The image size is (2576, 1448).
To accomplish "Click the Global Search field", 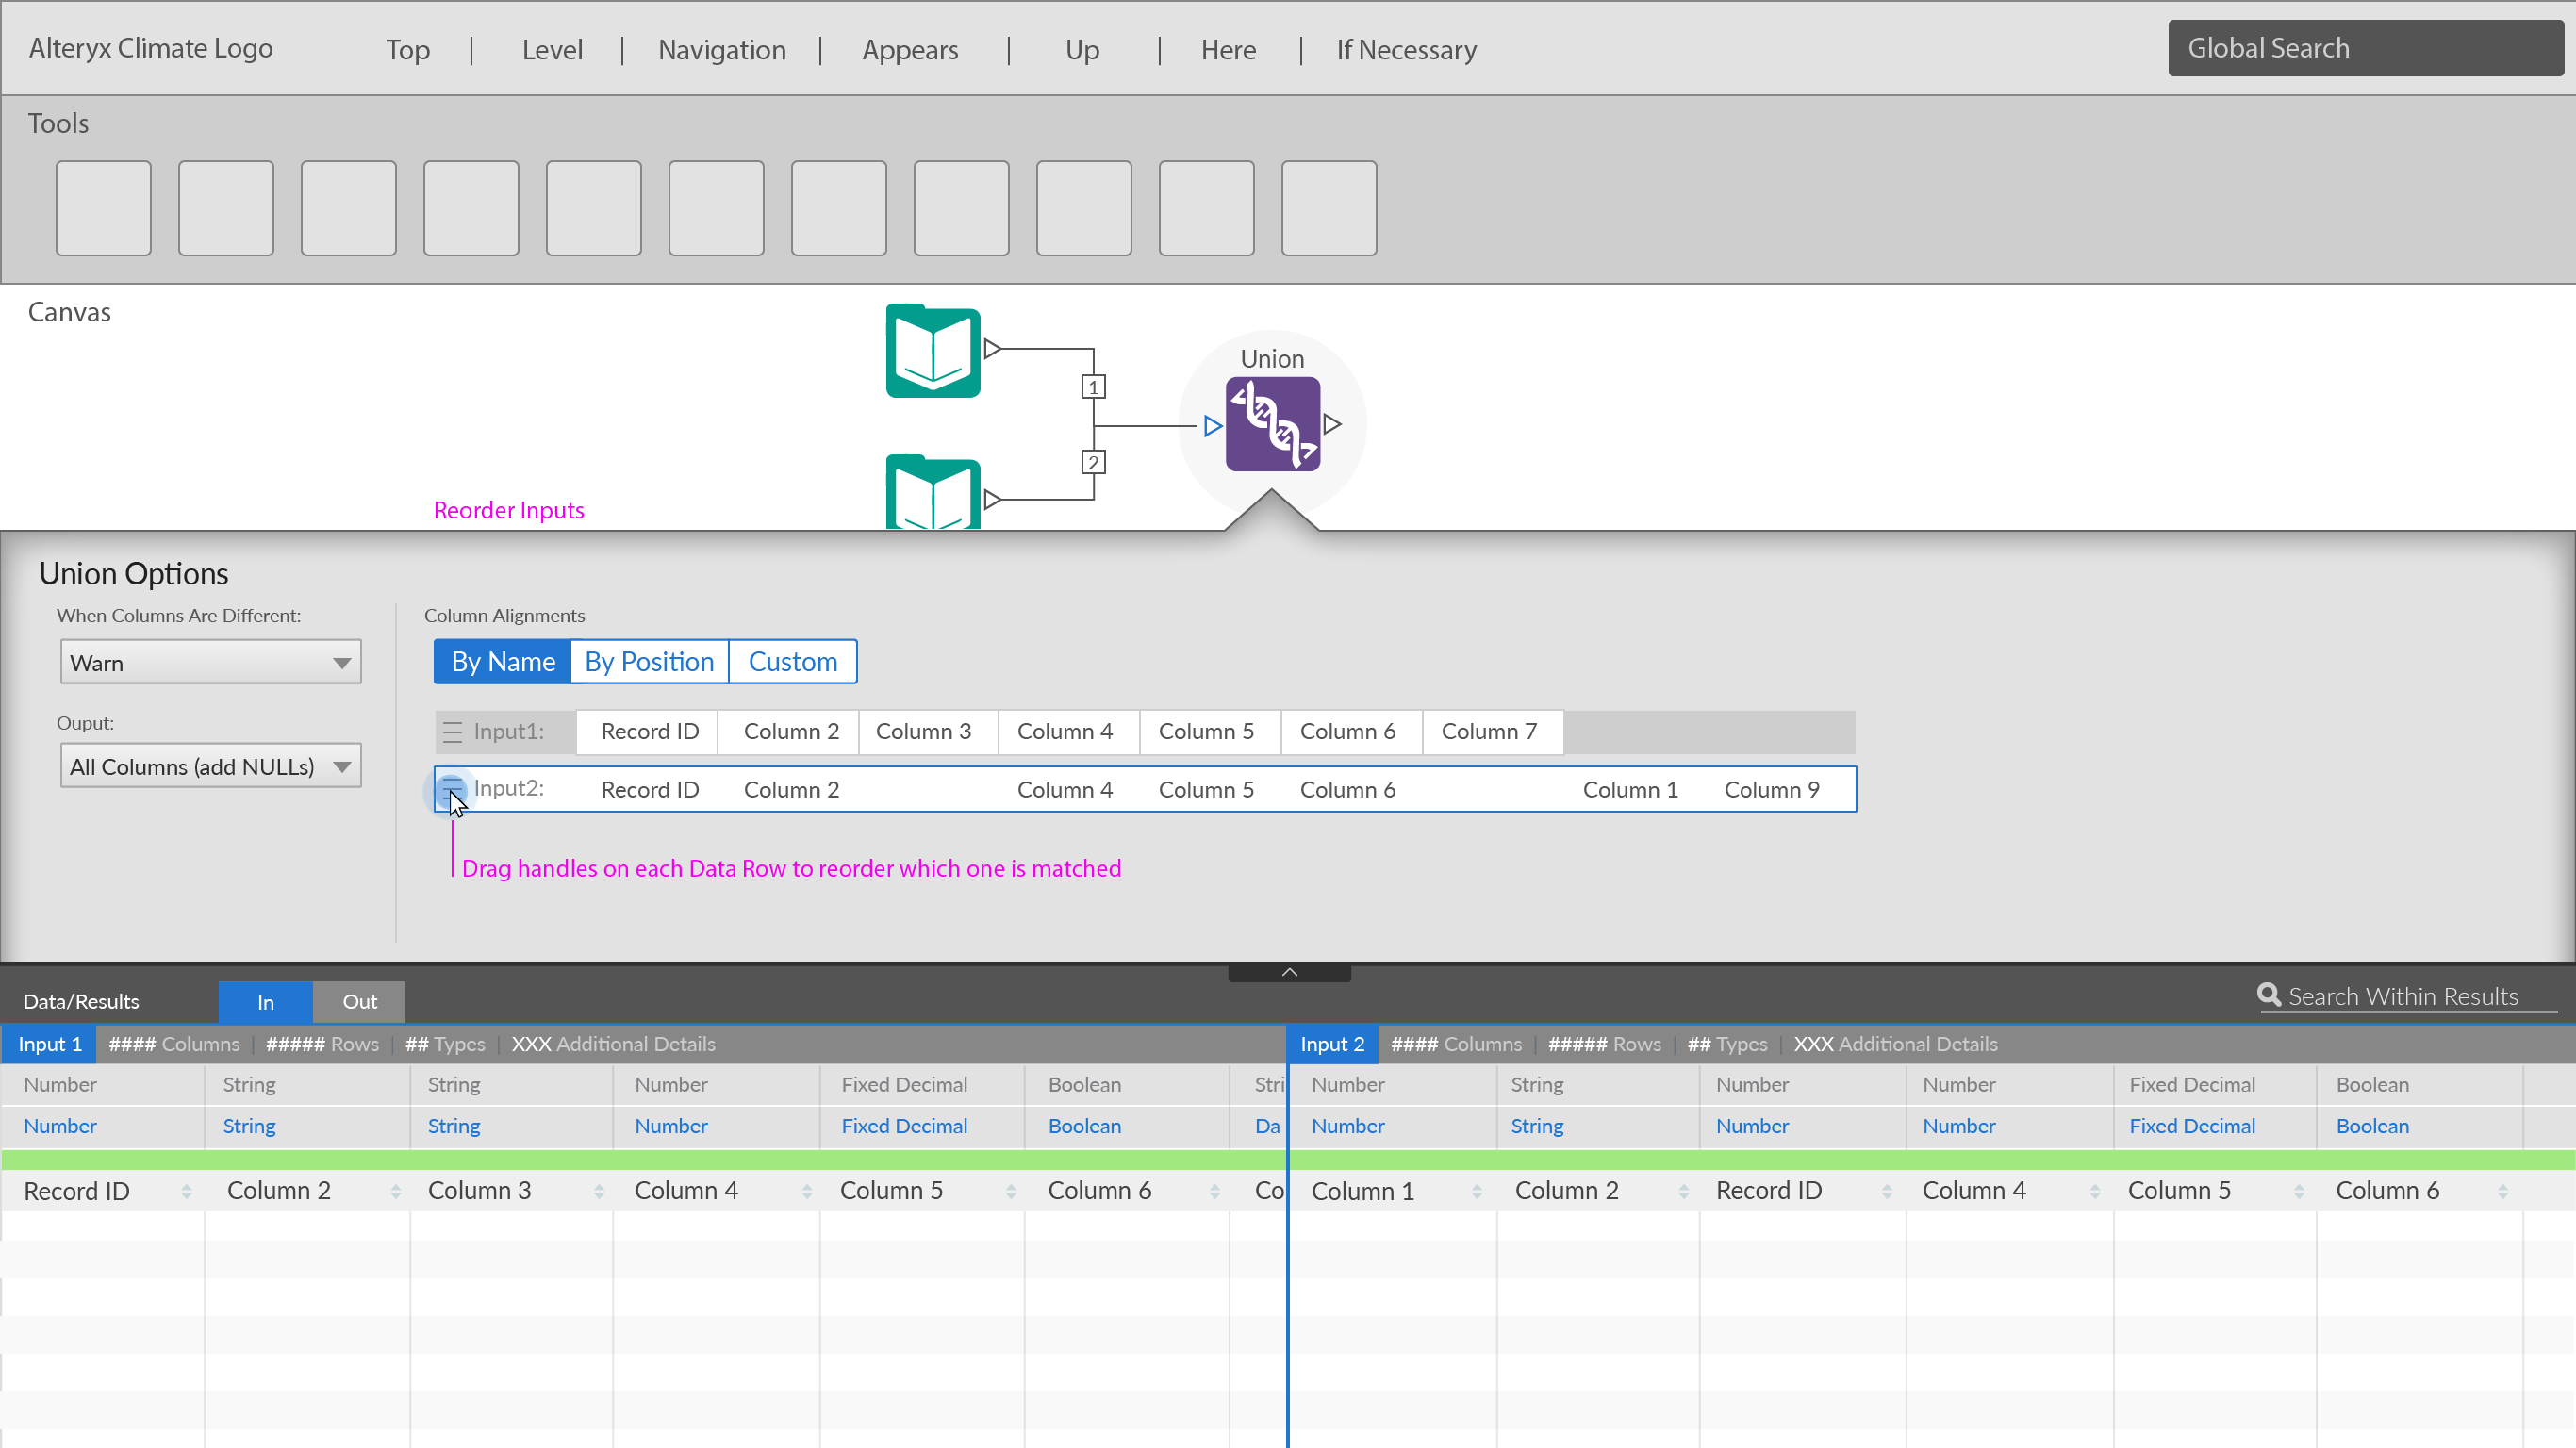I will point(2364,48).
